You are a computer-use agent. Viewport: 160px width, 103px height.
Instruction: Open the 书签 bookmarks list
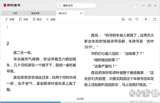click(x=23, y=19)
